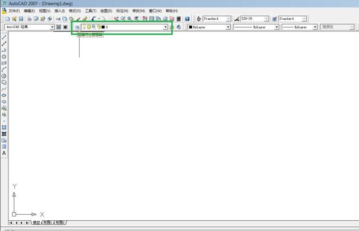Open the 文件(F) menu

[x=14, y=11]
